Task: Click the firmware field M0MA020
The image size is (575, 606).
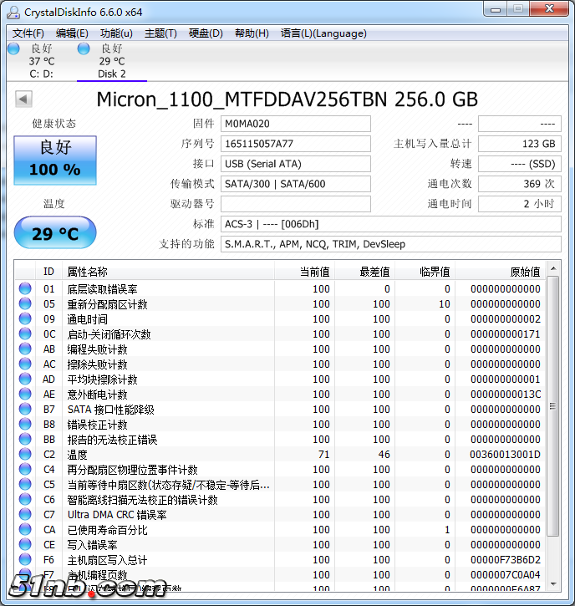Action: point(295,124)
